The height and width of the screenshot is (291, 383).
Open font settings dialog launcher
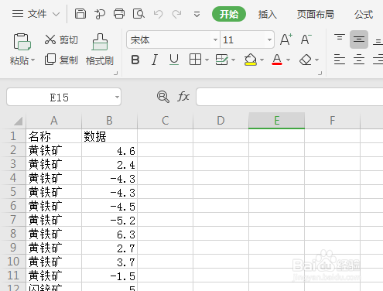[x=320, y=74]
